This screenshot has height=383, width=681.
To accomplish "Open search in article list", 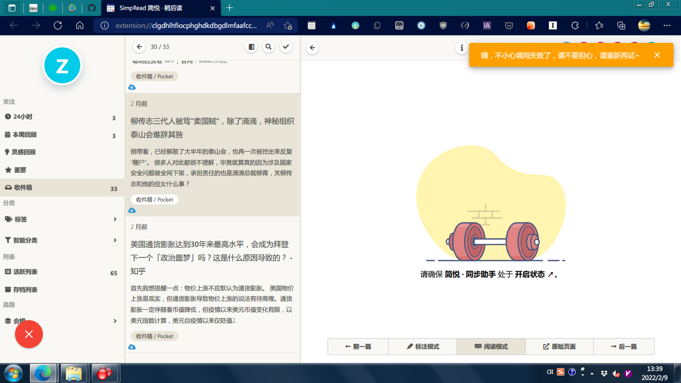I will coord(268,47).
